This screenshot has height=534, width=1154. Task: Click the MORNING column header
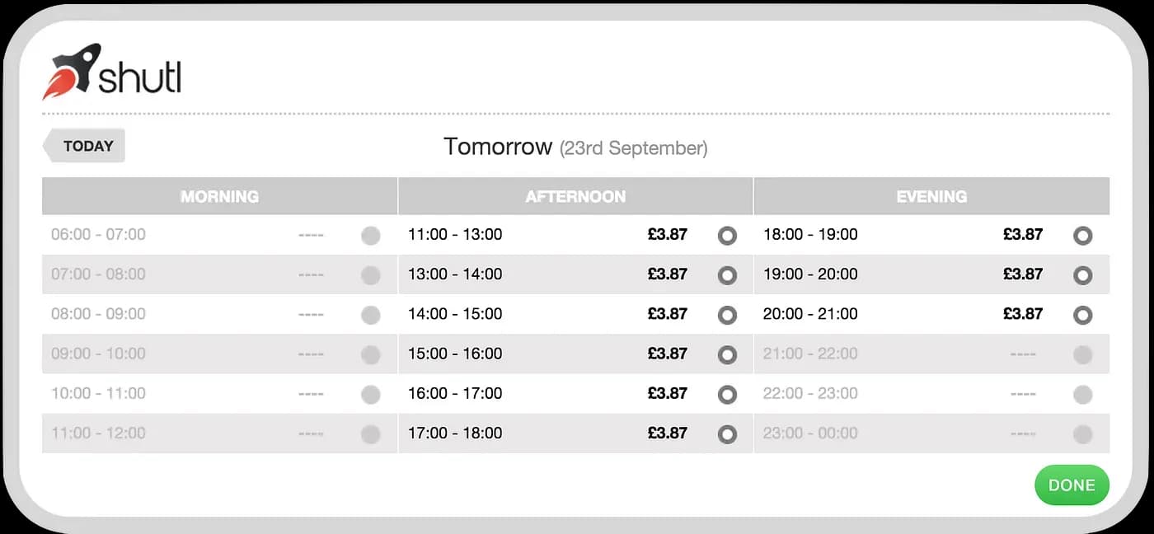point(219,196)
